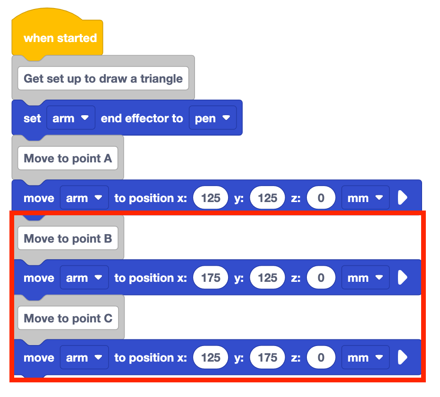Edit the 'Get set up to draw a triangle' comment
This screenshot has width=440, height=397.
[x=103, y=79]
